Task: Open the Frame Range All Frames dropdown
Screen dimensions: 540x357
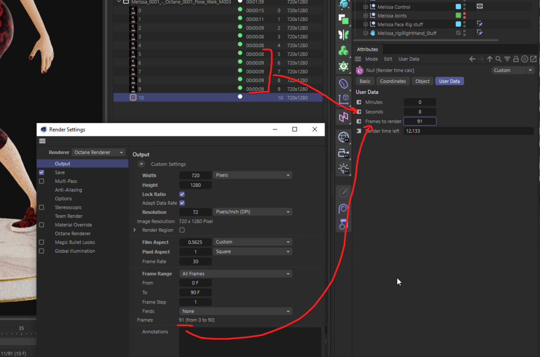Action: [236, 274]
